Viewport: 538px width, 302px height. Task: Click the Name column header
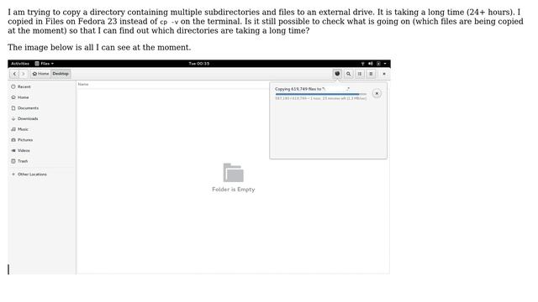pos(83,84)
